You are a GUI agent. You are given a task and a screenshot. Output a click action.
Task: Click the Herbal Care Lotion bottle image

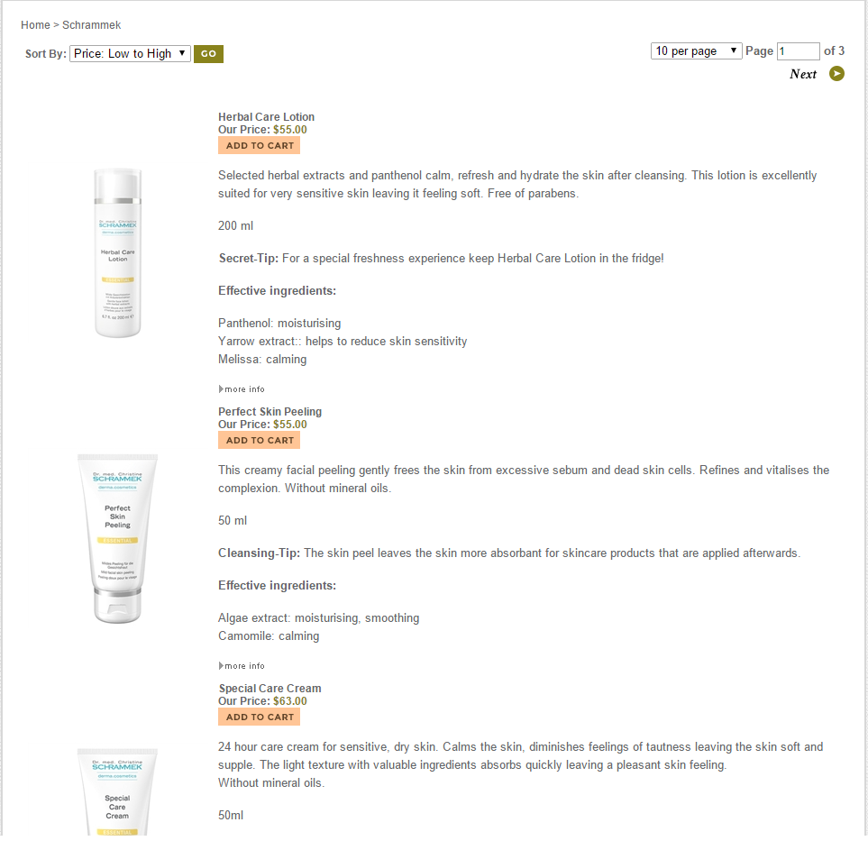tap(117, 253)
